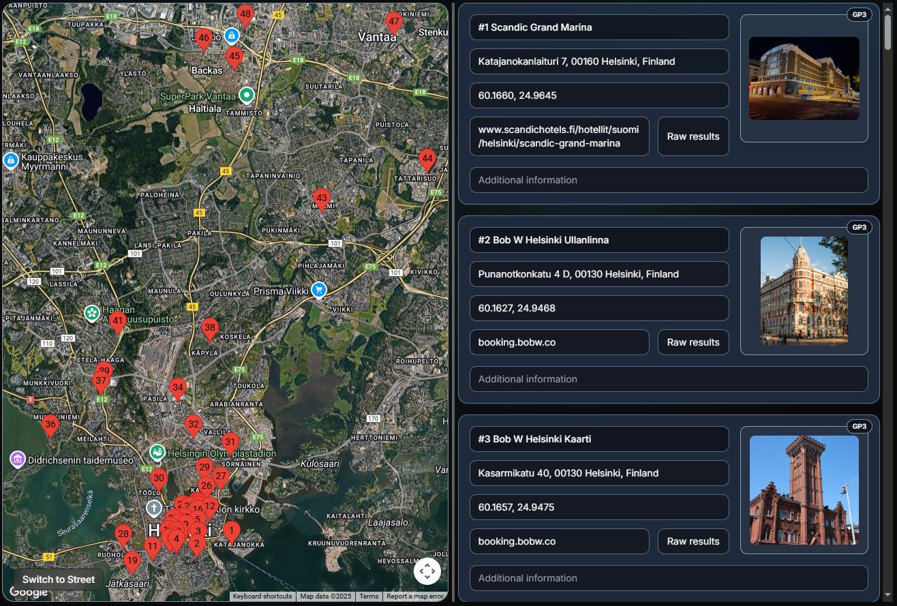Select map marker 38 near Käpylä
The height and width of the screenshot is (606, 897).
(x=210, y=329)
